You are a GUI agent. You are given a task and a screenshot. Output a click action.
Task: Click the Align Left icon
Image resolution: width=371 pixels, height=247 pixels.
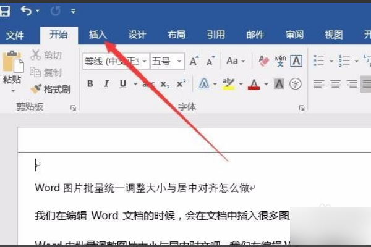click(319, 84)
